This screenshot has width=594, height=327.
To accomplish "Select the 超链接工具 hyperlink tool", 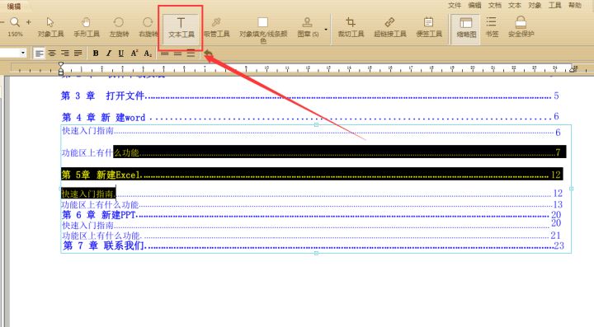I will click(389, 27).
